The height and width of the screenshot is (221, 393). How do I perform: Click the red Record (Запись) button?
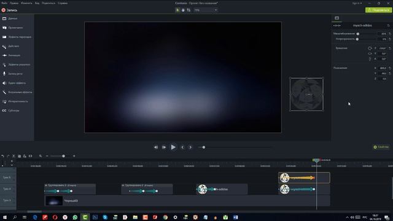click(x=10, y=10)
